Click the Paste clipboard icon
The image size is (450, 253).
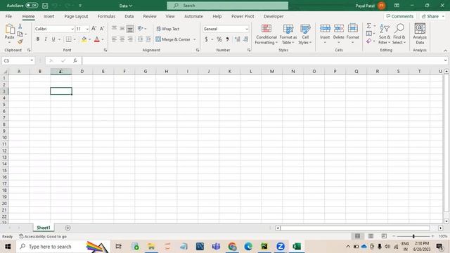tap(10, 30)
